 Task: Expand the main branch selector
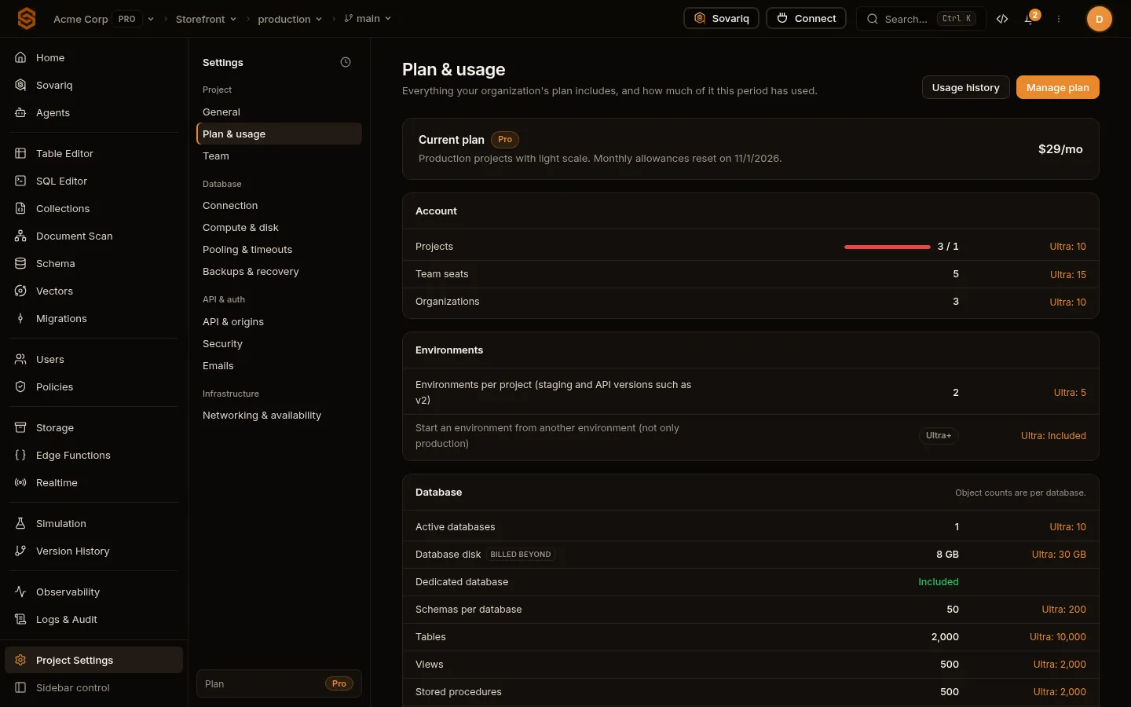click(x=368, y=18)
